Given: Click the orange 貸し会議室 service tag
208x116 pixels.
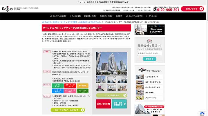Looking at the screenshot, I should click(x=82, y=86).
